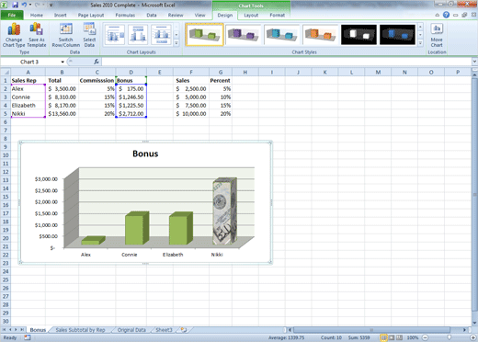Select the Nikki currency-filled bar
This screenshot has height=342, width=478.
click(224, 211)
